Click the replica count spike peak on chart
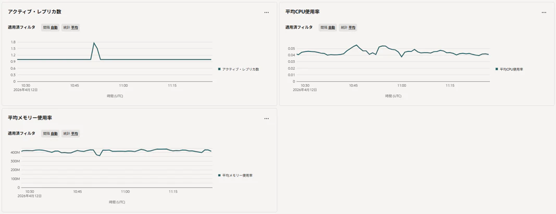This screenshot has width=556, height=214. click(x=94, y=43)
